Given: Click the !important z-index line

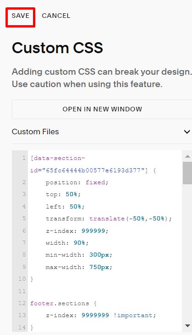Looking at the screenshot, I should 101,315.
